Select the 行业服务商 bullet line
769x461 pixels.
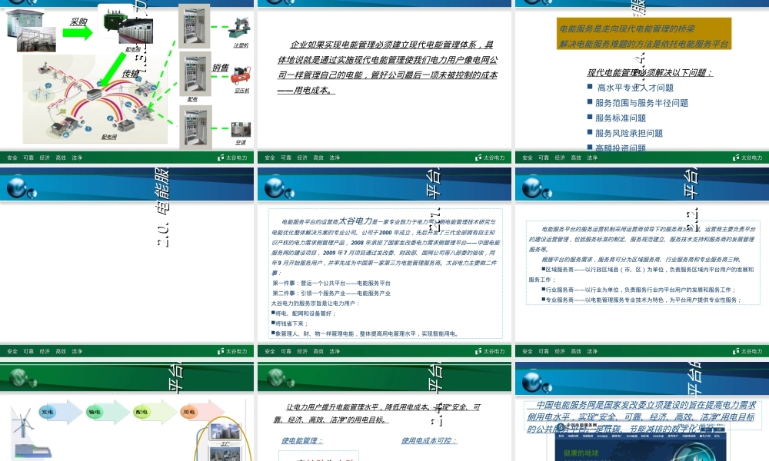click(x=638, y=290)
